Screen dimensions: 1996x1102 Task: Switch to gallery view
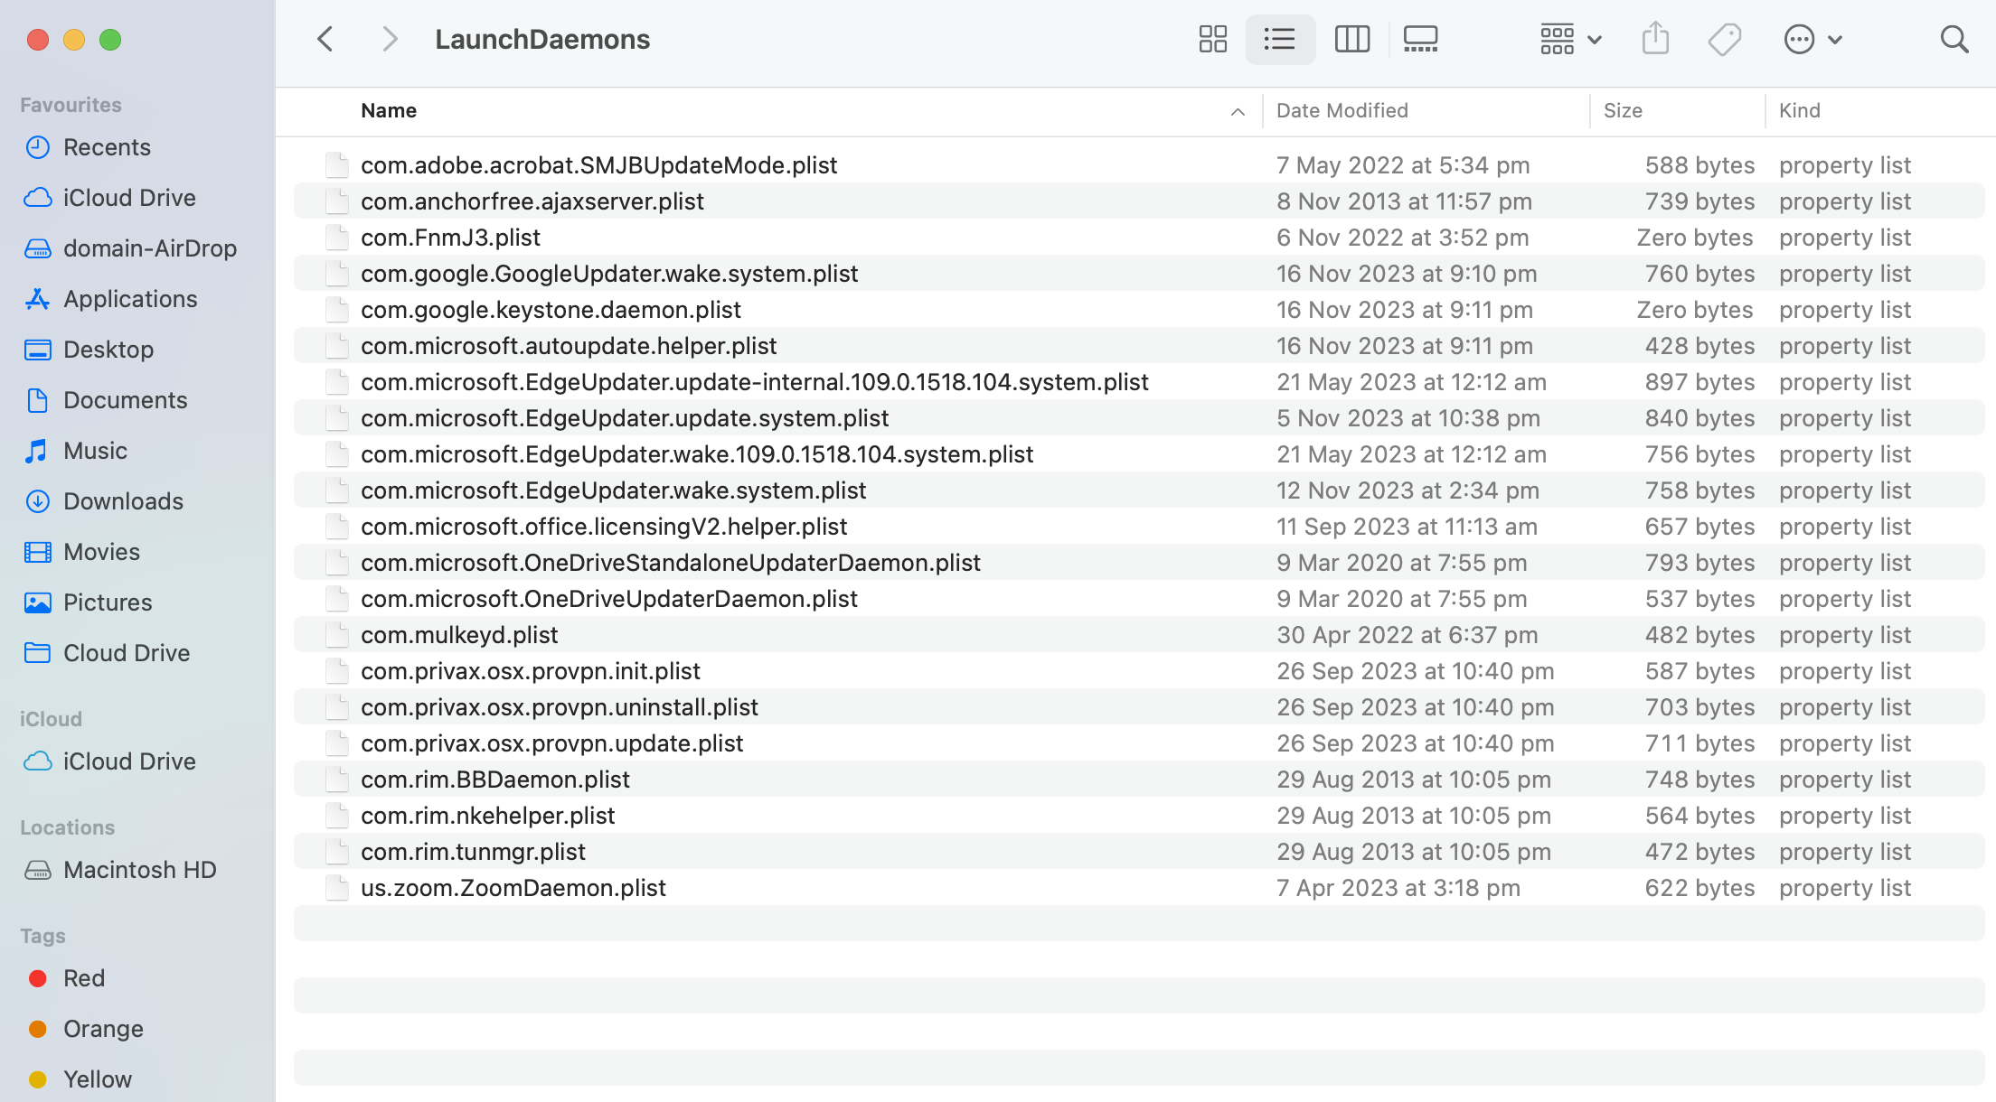click(1420, 39)
